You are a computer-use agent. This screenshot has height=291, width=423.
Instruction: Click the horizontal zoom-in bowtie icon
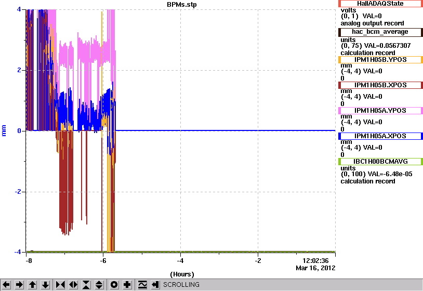[x=60, y=285]
